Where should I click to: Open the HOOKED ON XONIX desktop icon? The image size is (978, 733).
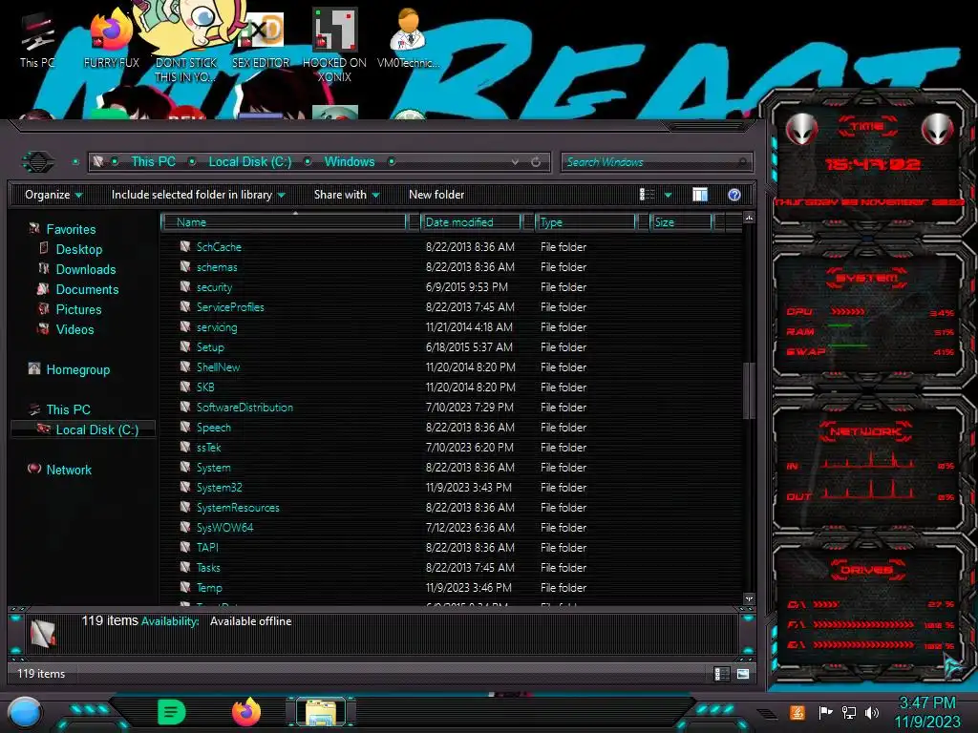[x=334, y=47]
